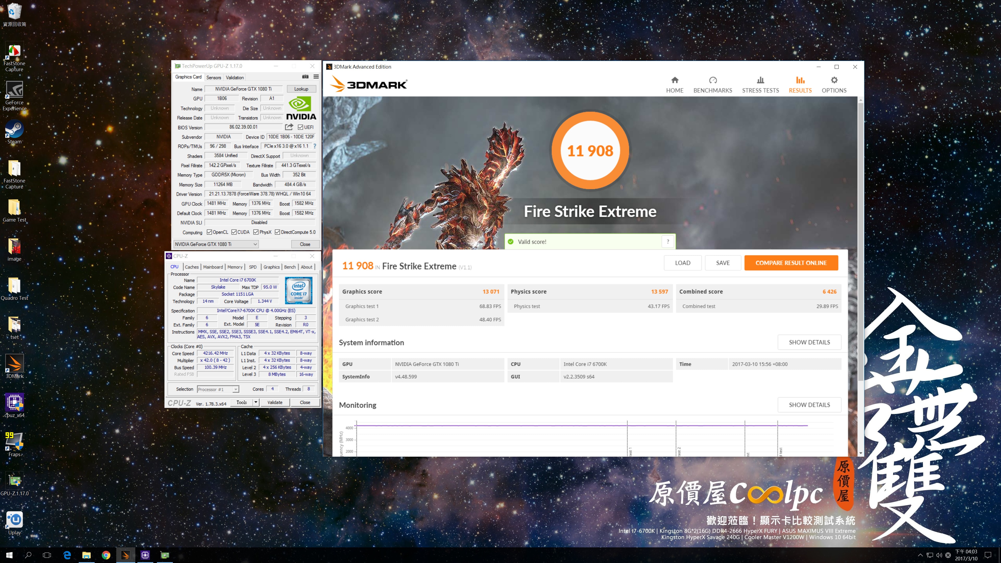1001x563 pixels.
Task: Click the Graphics score 13 071 value
Action: coord(491,291)
